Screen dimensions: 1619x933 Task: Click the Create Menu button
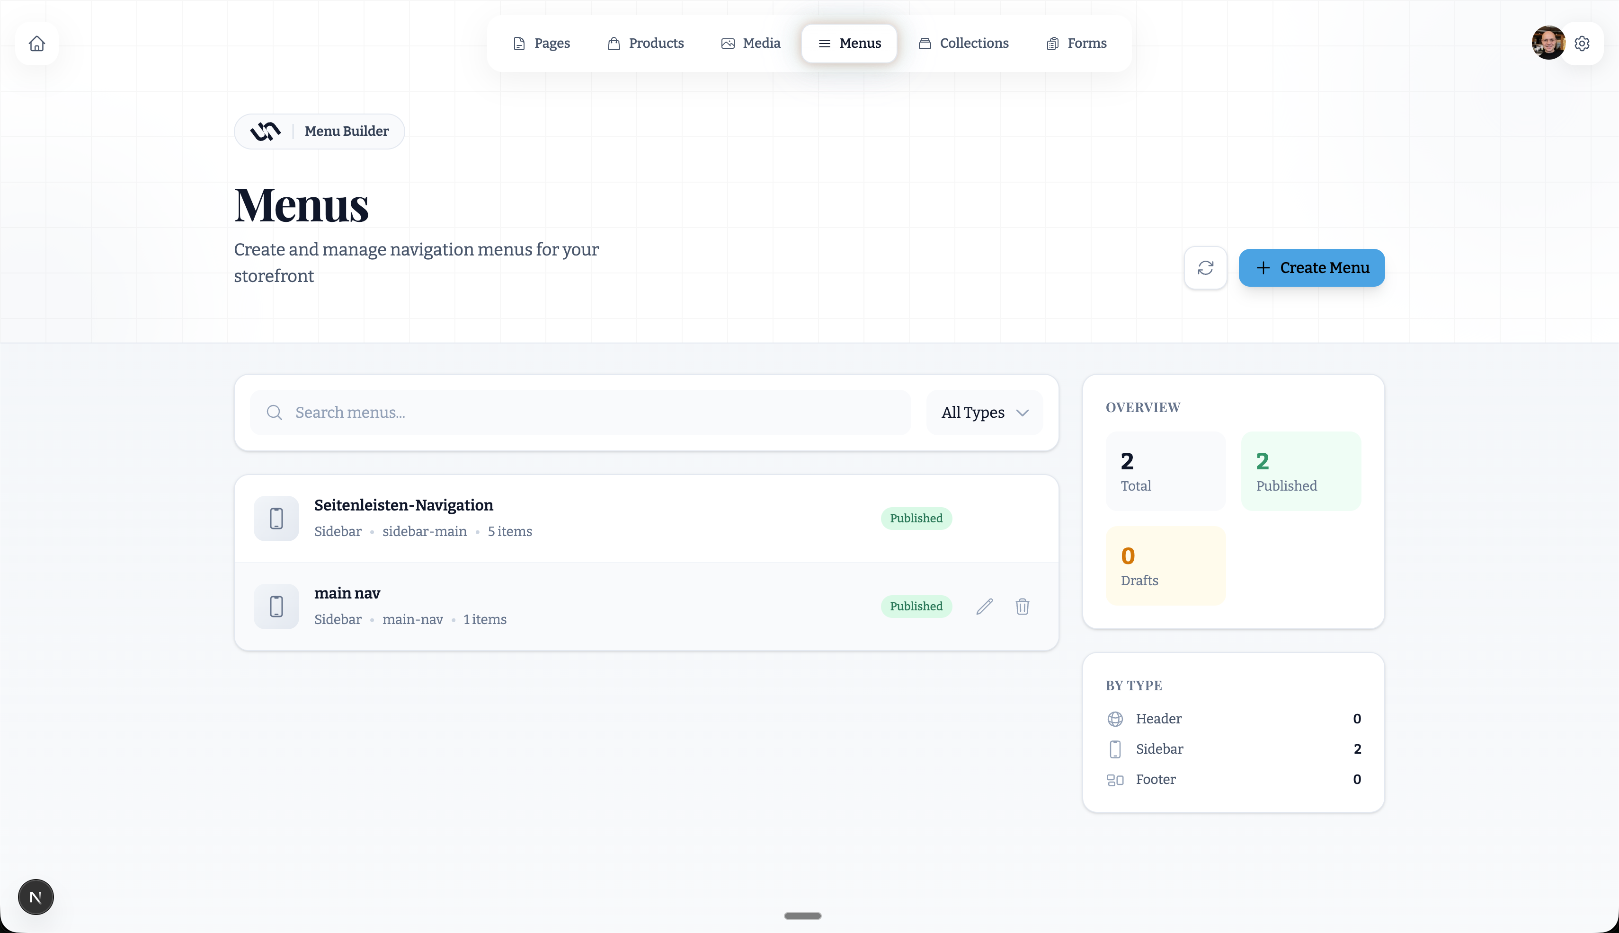(x=1311, y=268)
